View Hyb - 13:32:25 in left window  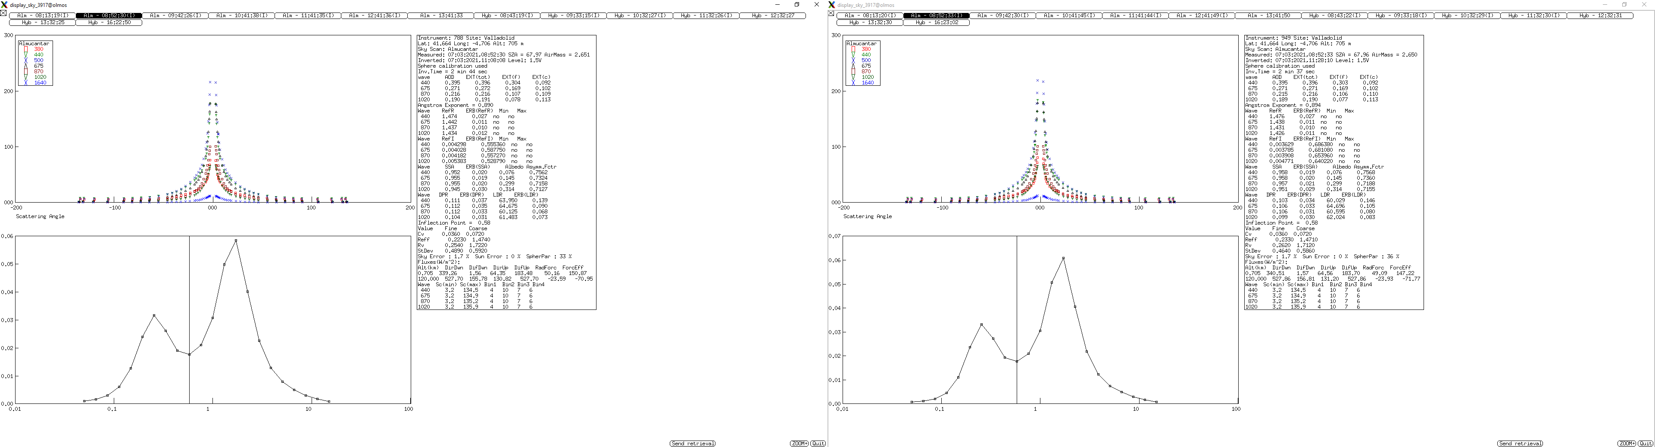[42, 22]
